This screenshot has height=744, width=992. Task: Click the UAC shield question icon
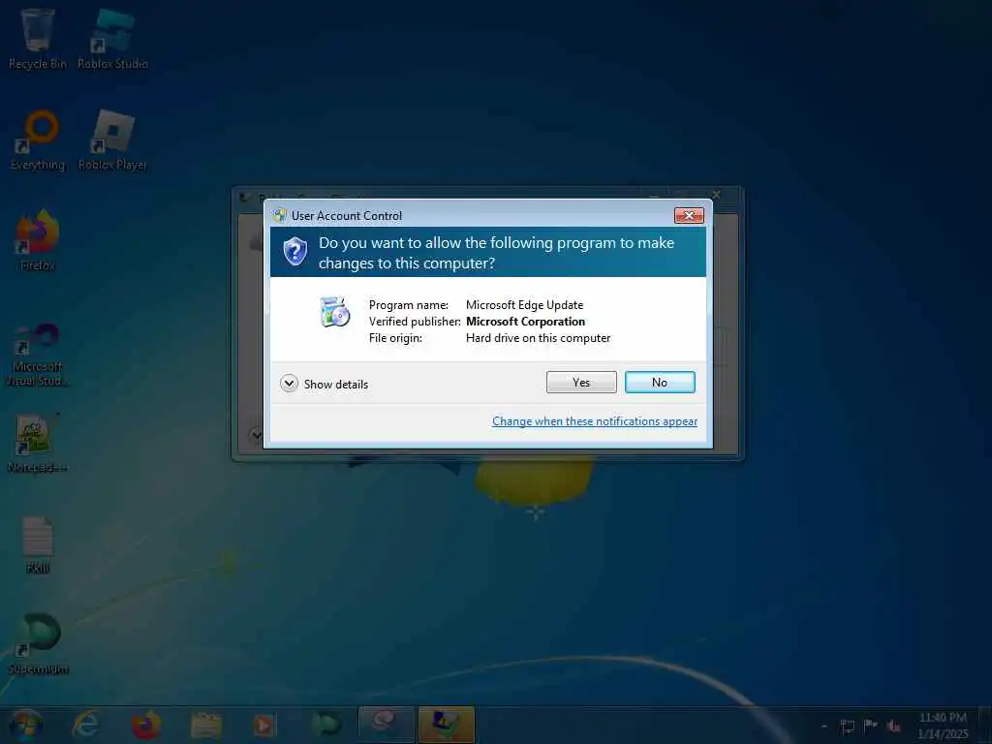coord(294,252)
